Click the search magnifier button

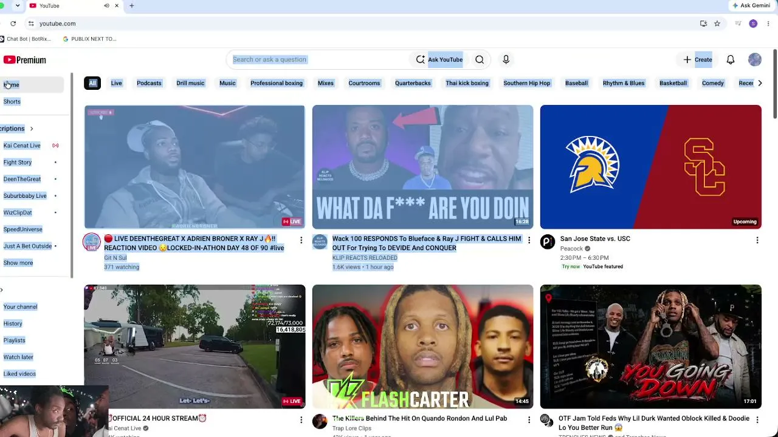[480, 59]
